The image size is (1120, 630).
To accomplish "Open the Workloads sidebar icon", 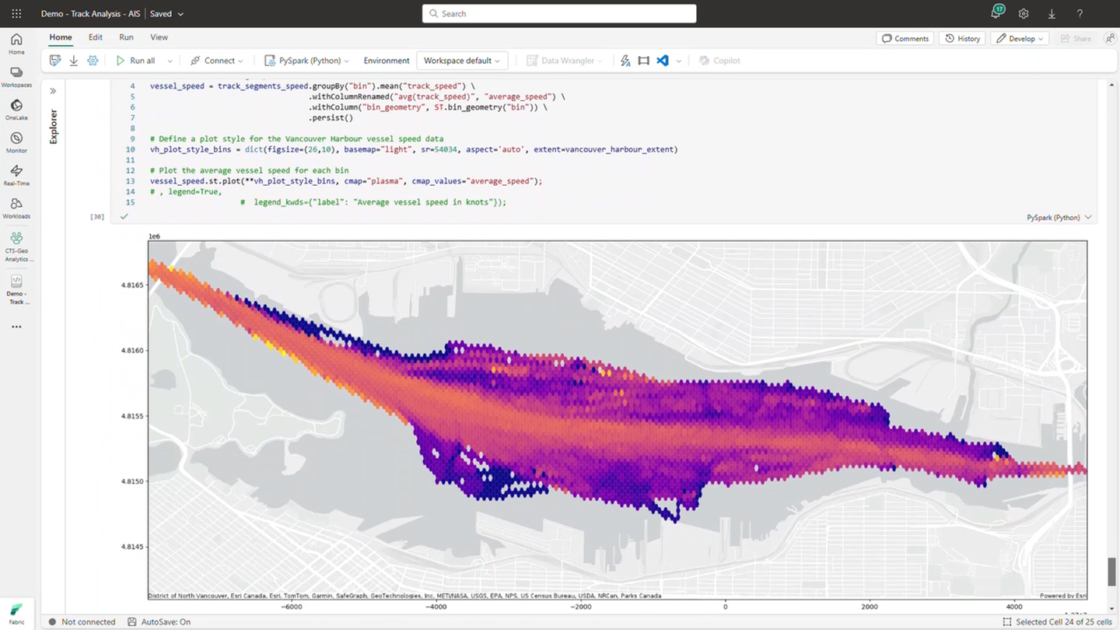I will click(x=16, y=208).
